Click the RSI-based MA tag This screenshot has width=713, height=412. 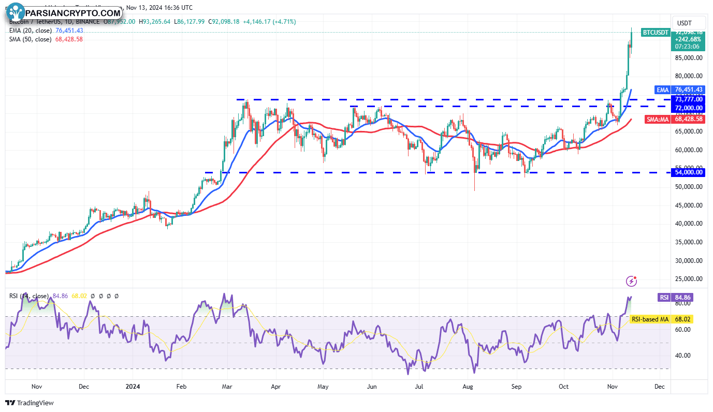pos(650,319)
